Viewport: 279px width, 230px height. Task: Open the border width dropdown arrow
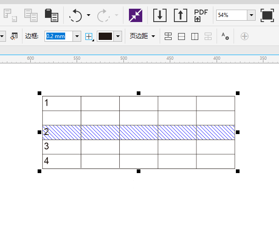tap(77, 36)
